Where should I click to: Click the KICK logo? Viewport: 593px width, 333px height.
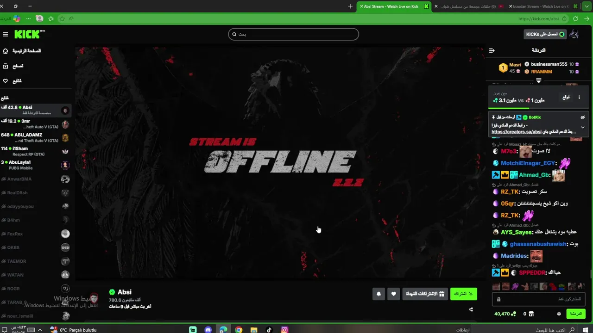[x=29, y=34]
